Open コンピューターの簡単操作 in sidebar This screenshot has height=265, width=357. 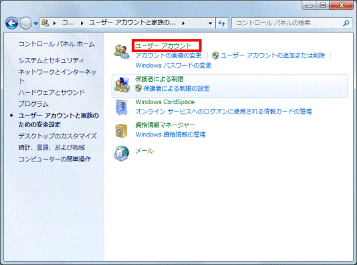pyautogui.click(x=55, y=159)
